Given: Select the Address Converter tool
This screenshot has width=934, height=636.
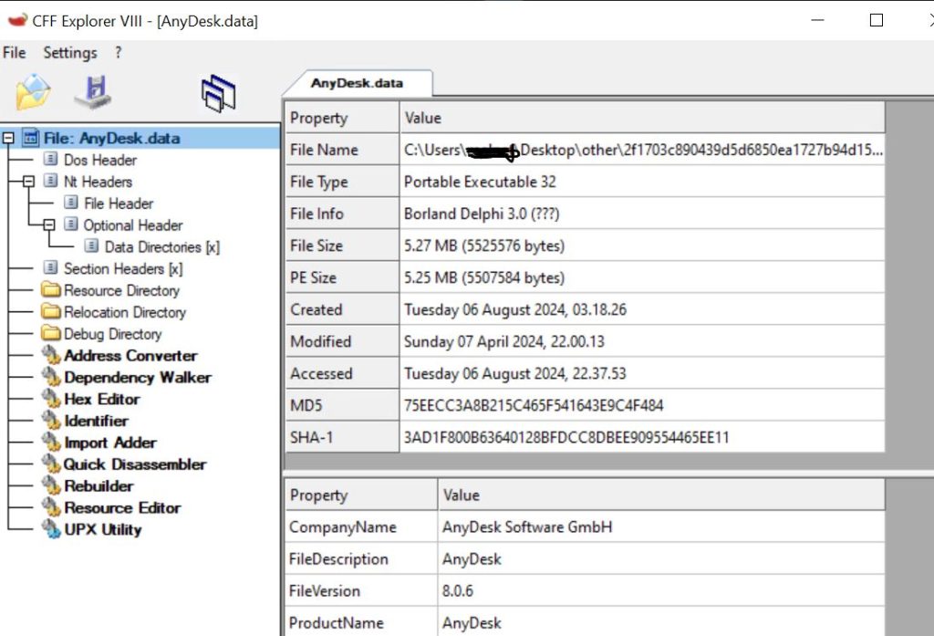Looking at the screenshot, I should (130, 355).
